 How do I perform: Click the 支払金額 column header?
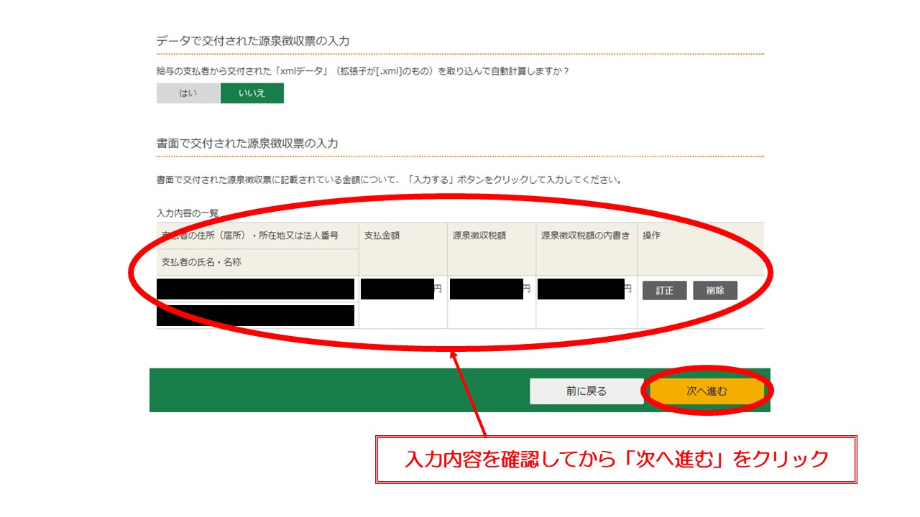click(403, 249)
